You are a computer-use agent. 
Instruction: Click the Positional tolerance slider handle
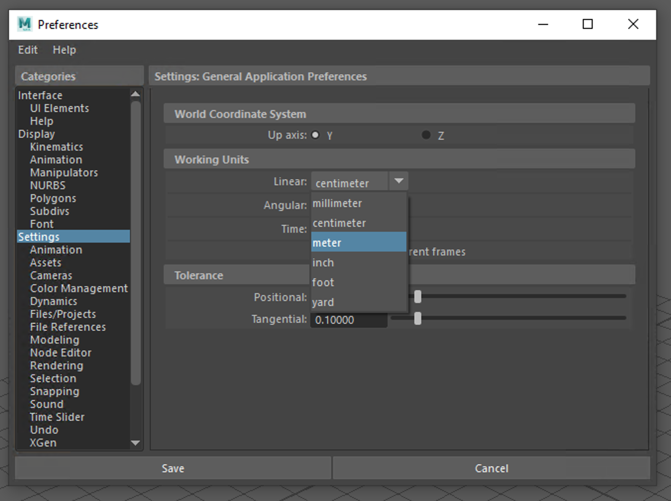pos(418,297)
